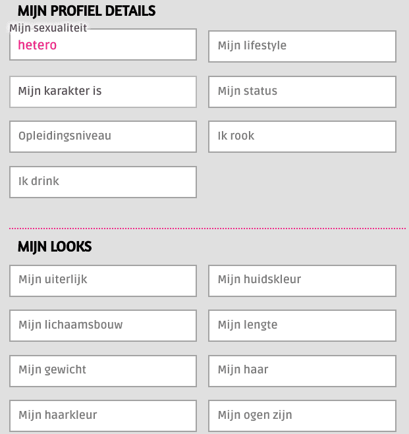This screenshot has width=409, height=434.
Task: Click the Mijn Profiel Details heading
Action: (87, 11)
